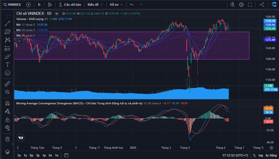The image size is (279, 159).
Task: Change the D timeframe interval
Action: [x=39, y=5]
